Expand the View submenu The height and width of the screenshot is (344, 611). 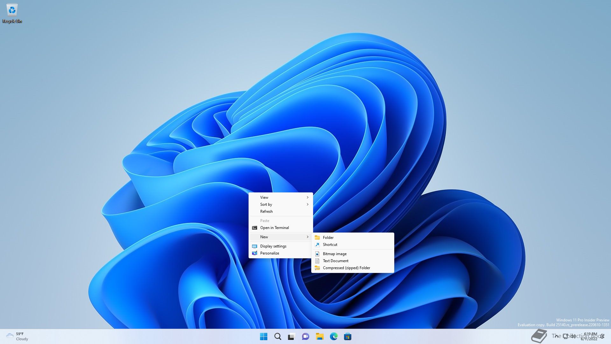281,197
